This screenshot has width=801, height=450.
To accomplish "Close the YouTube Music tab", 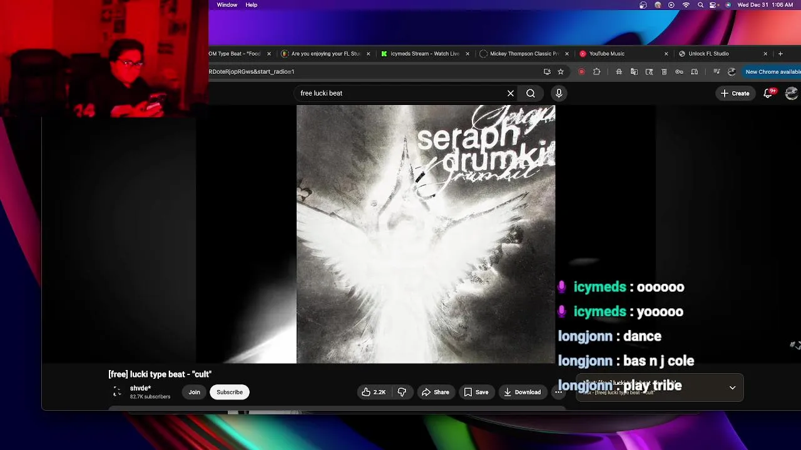I will [666, 54].
